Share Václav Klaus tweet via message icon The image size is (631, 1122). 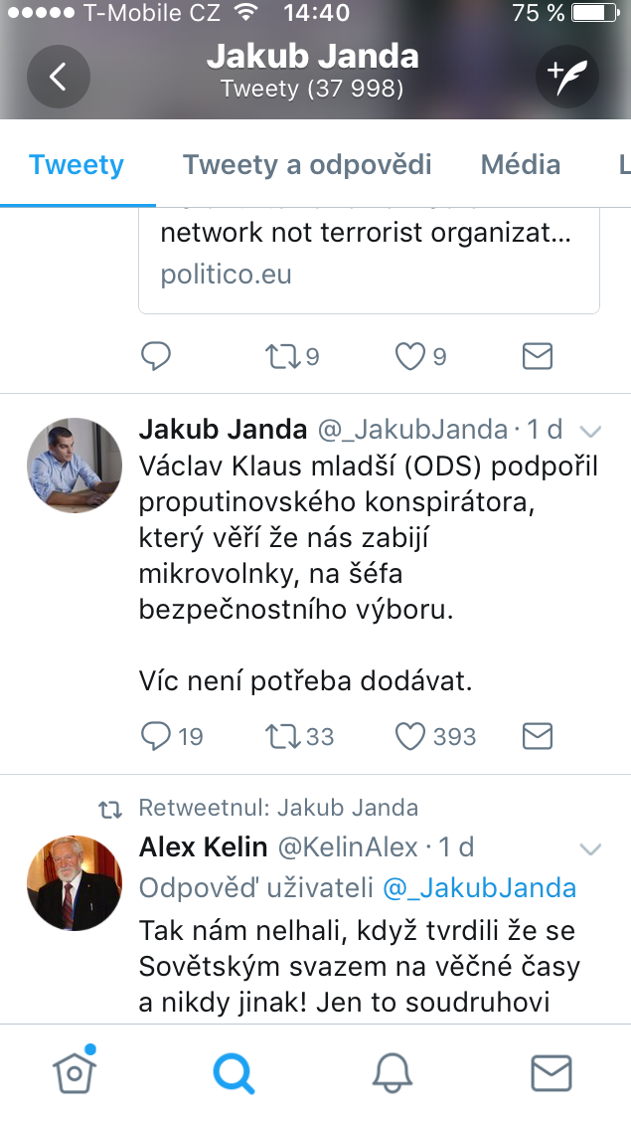click(537, 736)
